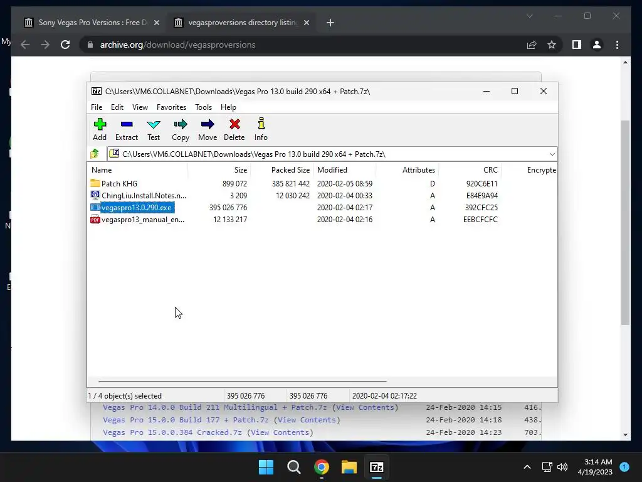This screenshot has height=482, width=642.
Task: Go back in Chrome
Action: (25, 45)
